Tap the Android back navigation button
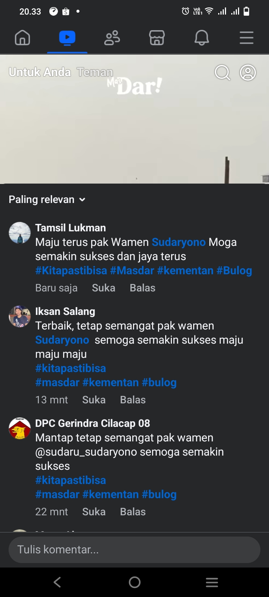Image resolution: width=269 pixels, height=597 pixels. point(57,582)
